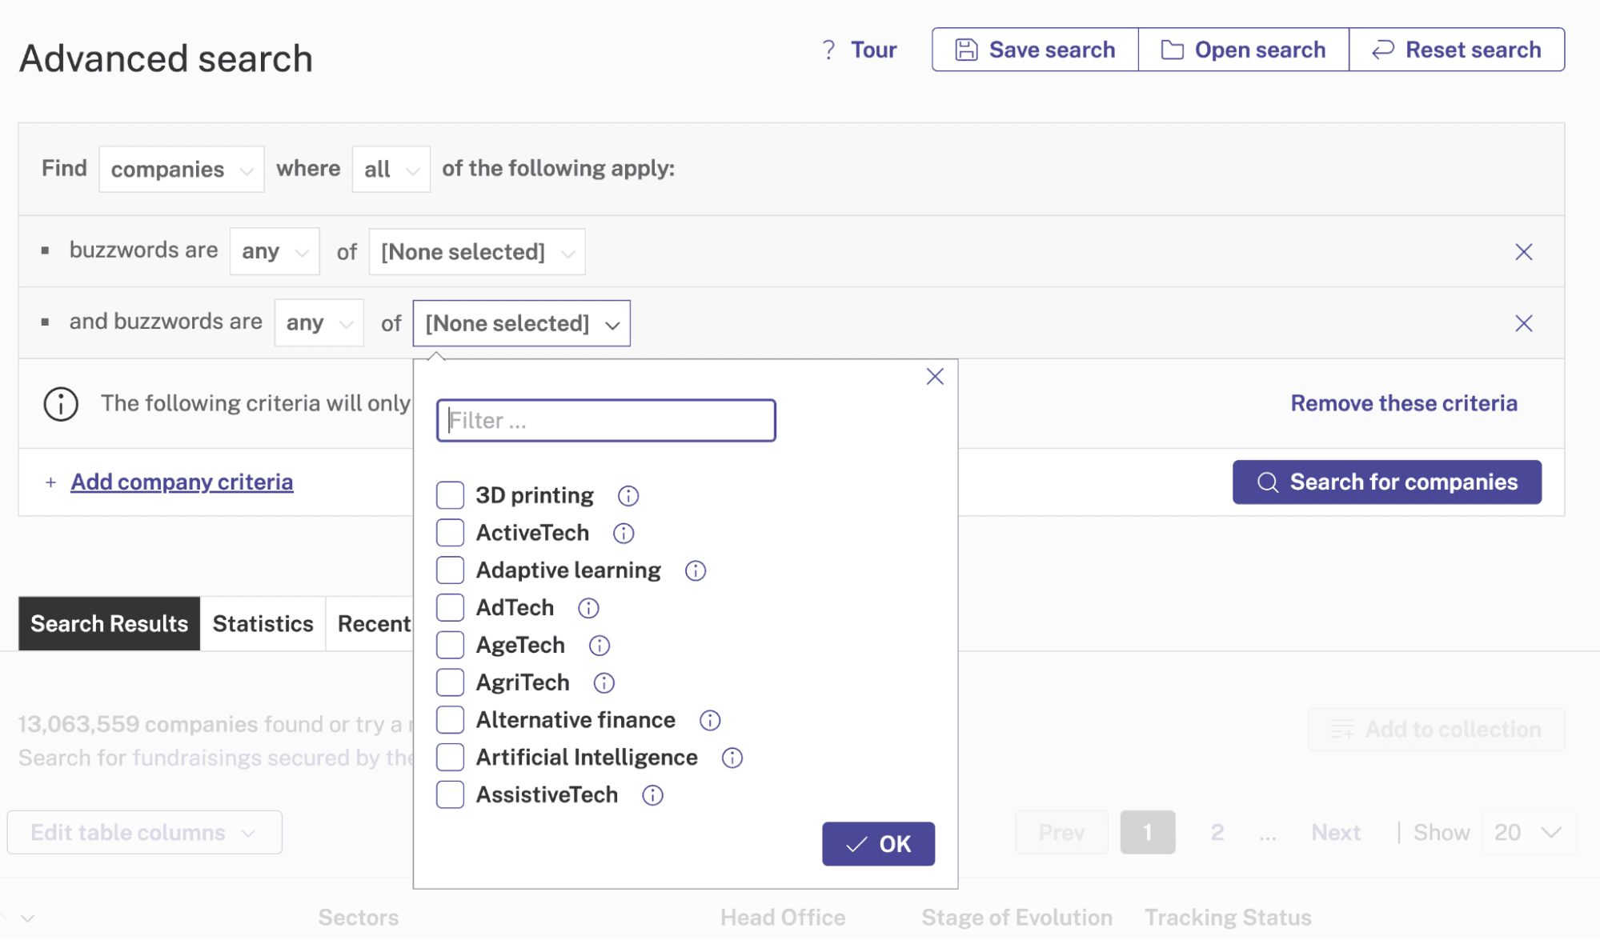Click Remove these criteria link
This screenshot has height=940, width=1600.
coord(1404,403)
